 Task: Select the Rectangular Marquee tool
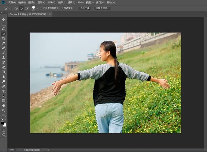click(x=4, y=24)
